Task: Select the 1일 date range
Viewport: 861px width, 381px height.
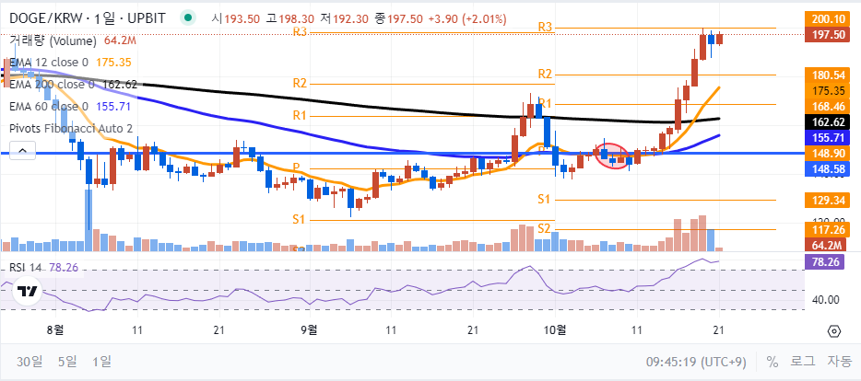Action: pos(101,362)
